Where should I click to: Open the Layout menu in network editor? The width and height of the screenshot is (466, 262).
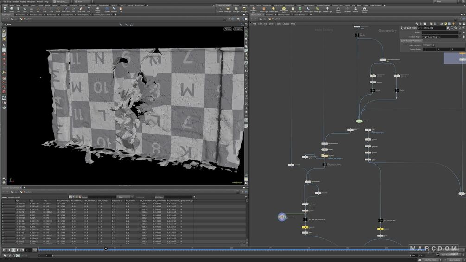(286, 24)
